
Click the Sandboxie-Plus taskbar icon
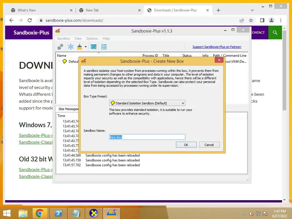click(x=111, y=213)
